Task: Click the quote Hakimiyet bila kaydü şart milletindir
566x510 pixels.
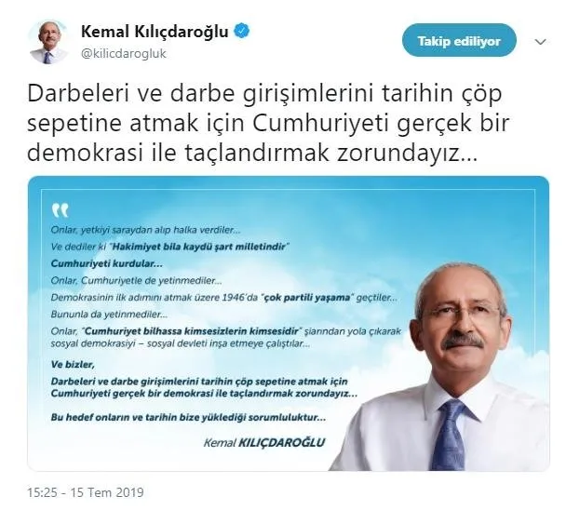Action: point(199,247)
